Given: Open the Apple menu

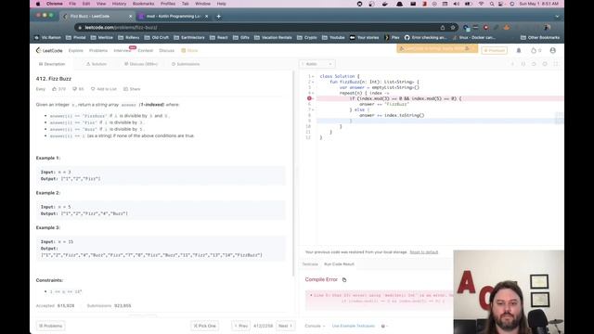Looking at the screenshot, I should tap(38, 4).
